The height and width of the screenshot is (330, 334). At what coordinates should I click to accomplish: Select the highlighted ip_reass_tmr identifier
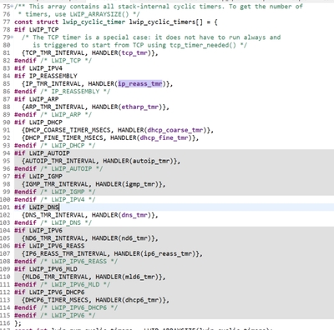tap(140, 83)
